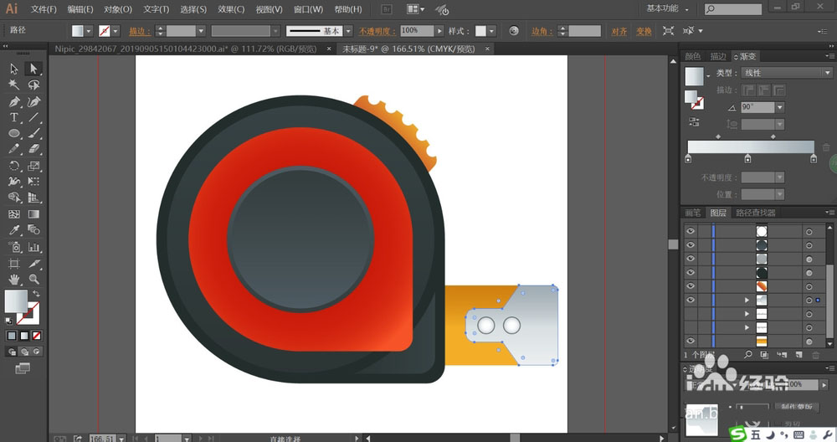Select the Pencil tool
837x442 pixels.
point(14,150)
